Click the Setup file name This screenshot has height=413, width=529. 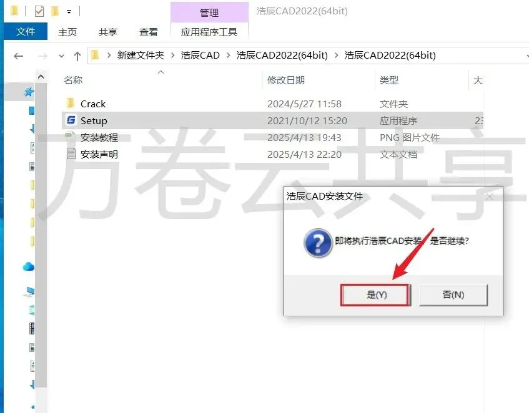click(x=94, y=121)
